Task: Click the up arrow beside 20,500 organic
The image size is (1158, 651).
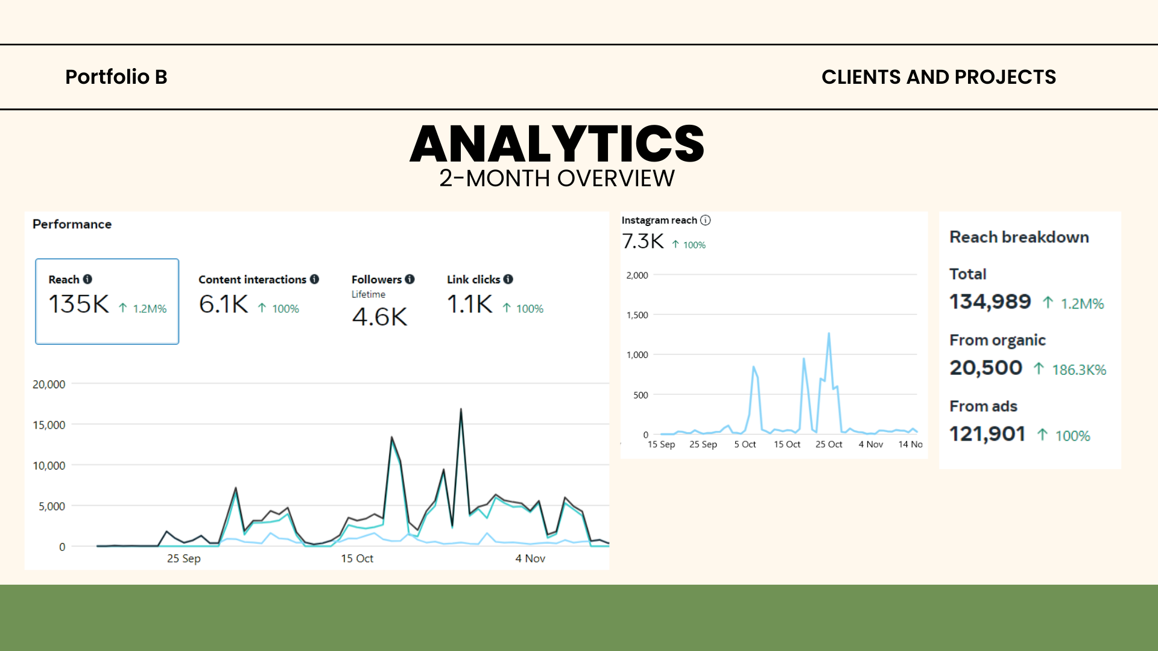Action: coord(1039,368)
